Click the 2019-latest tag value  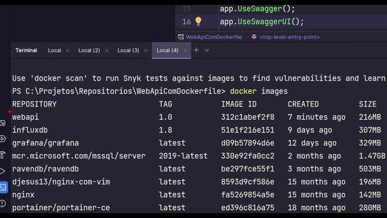[183, 156]
